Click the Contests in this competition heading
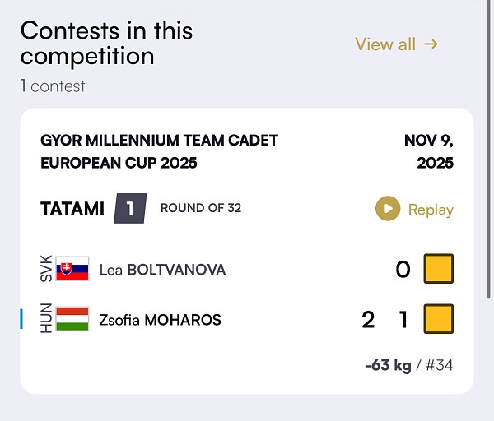The width and height of the screenshot is (494, 421). pyautogui.click(x=107, y=44)
